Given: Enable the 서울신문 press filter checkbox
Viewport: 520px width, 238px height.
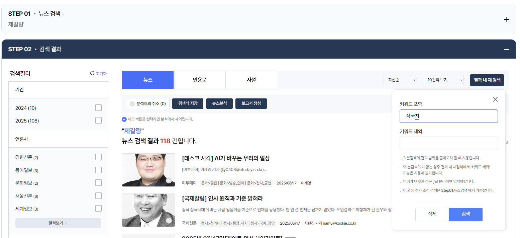Looking at the screenshot, I should (x=98, y=196).
